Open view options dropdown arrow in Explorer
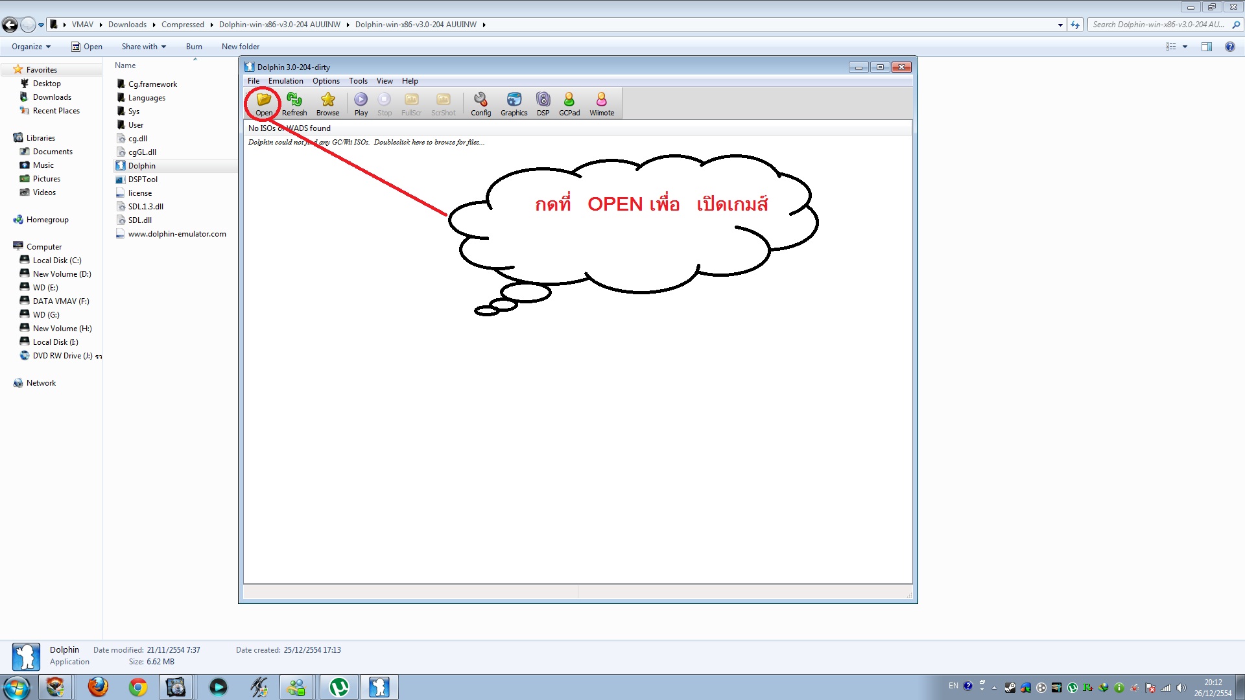 point(1185,47)
